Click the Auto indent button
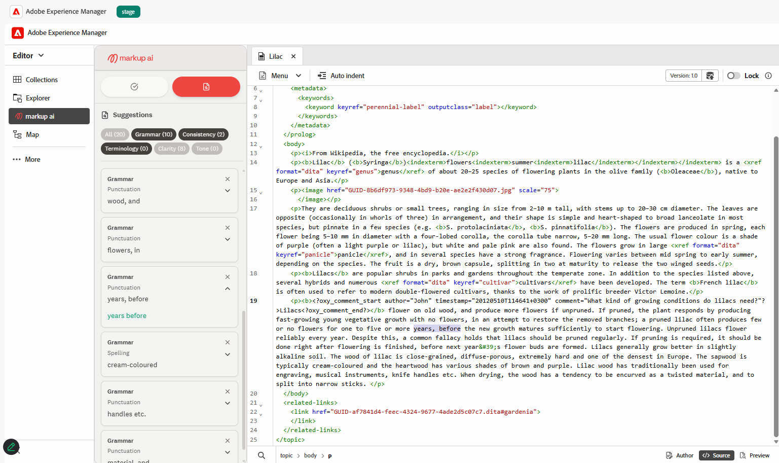Screen dimensions: 779x463 (341, 76)
